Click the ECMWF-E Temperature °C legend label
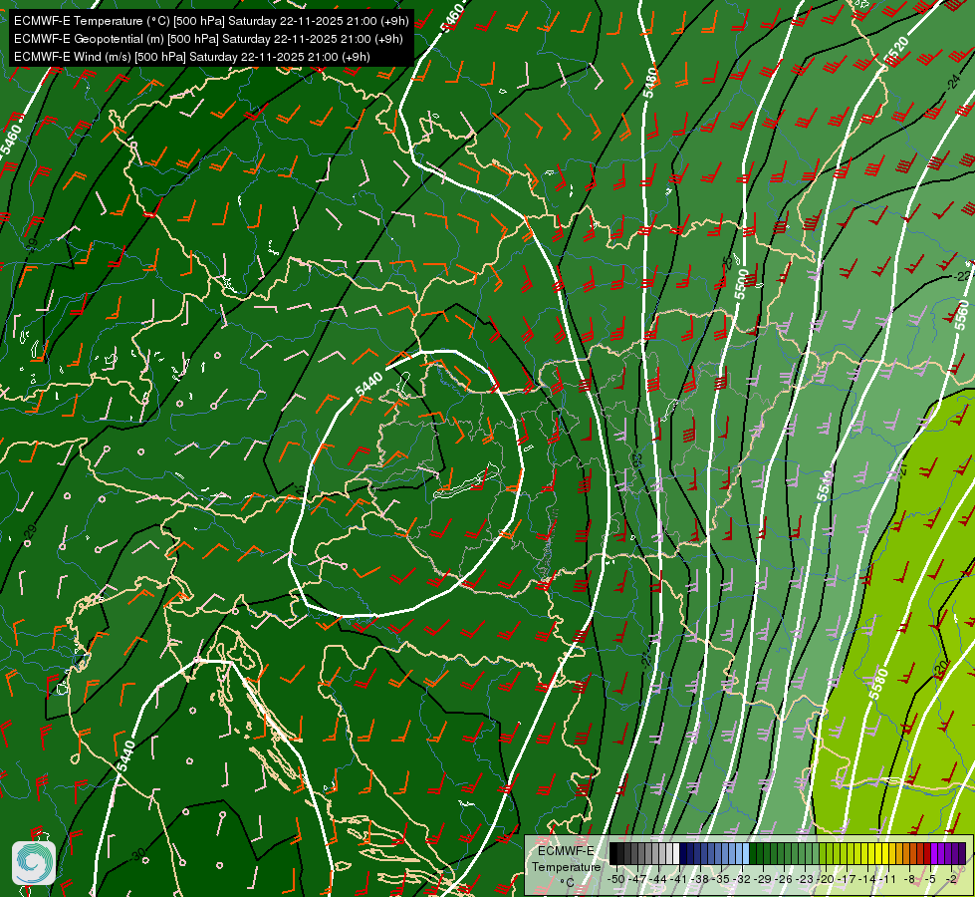975x897 pixels. [x=566, y=866]
